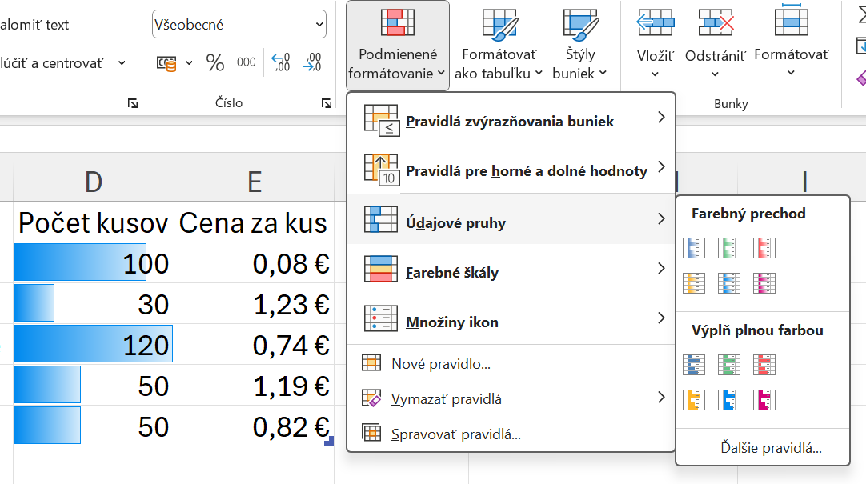This screenshot has width=866, height=484.
Task: Expand accounting format dropdown arrow
Action: 189,63
